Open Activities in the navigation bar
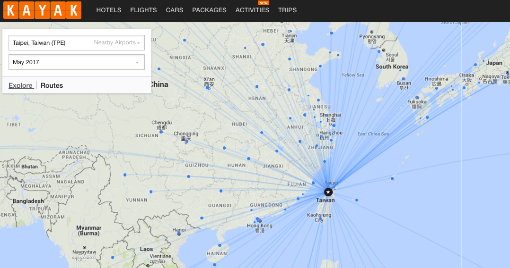 coord(252,10)
